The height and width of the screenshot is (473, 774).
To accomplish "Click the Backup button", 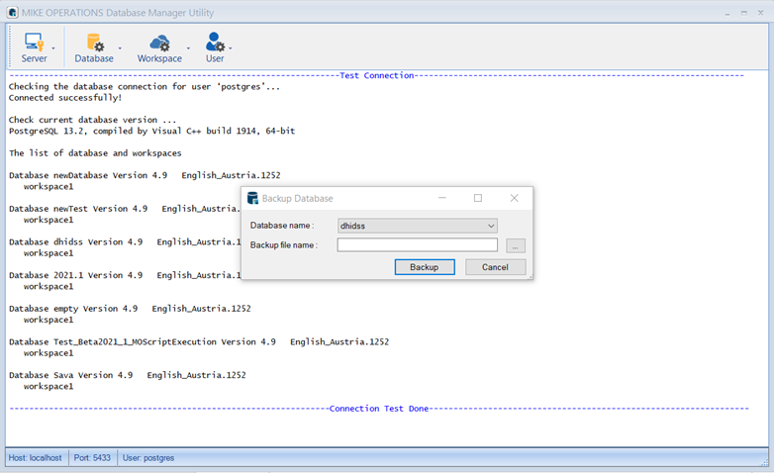I will click(425, 267).
